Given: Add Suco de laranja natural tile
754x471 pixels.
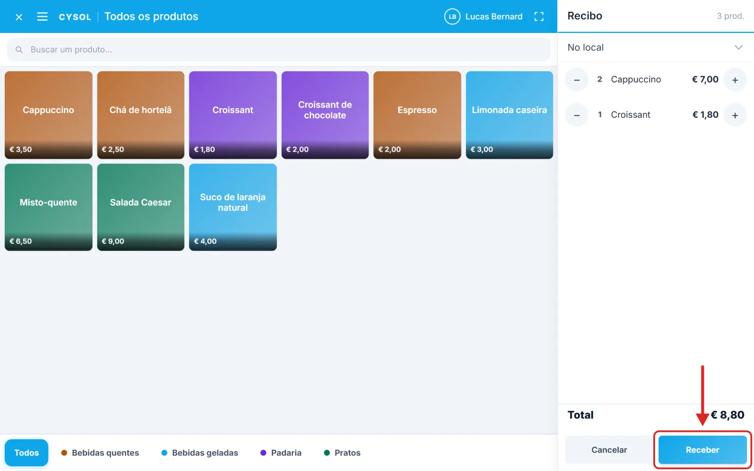Looking at the screenshot, I should point(233,207).
